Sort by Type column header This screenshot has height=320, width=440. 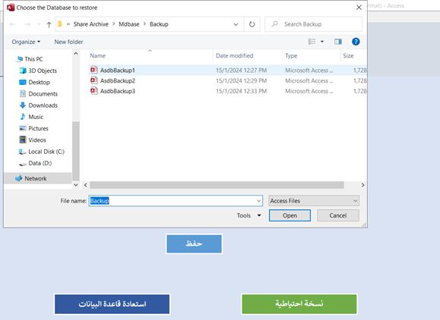pyautogui.click(x=291, y=55)
